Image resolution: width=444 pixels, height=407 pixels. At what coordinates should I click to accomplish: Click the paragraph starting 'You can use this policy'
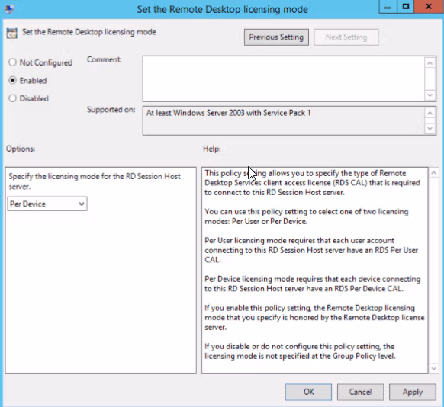pyautogui.click(x=307, y=216)
